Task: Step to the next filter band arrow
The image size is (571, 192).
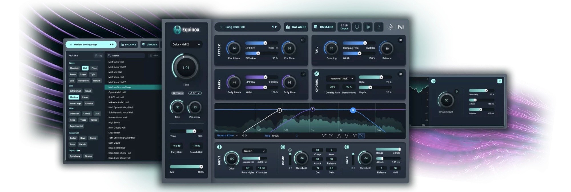Action: (246, 136)
